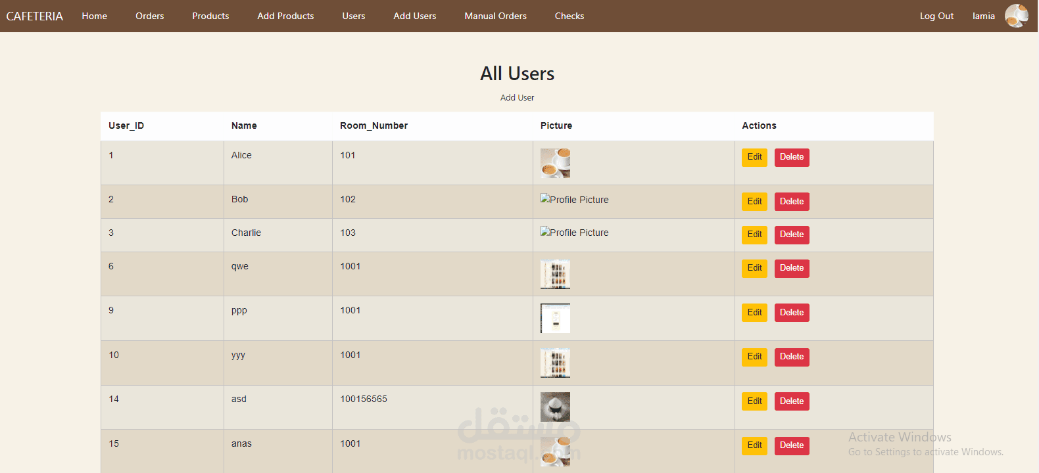Edit user asd
Screen dimensions: 1039x473
(754, 401)
